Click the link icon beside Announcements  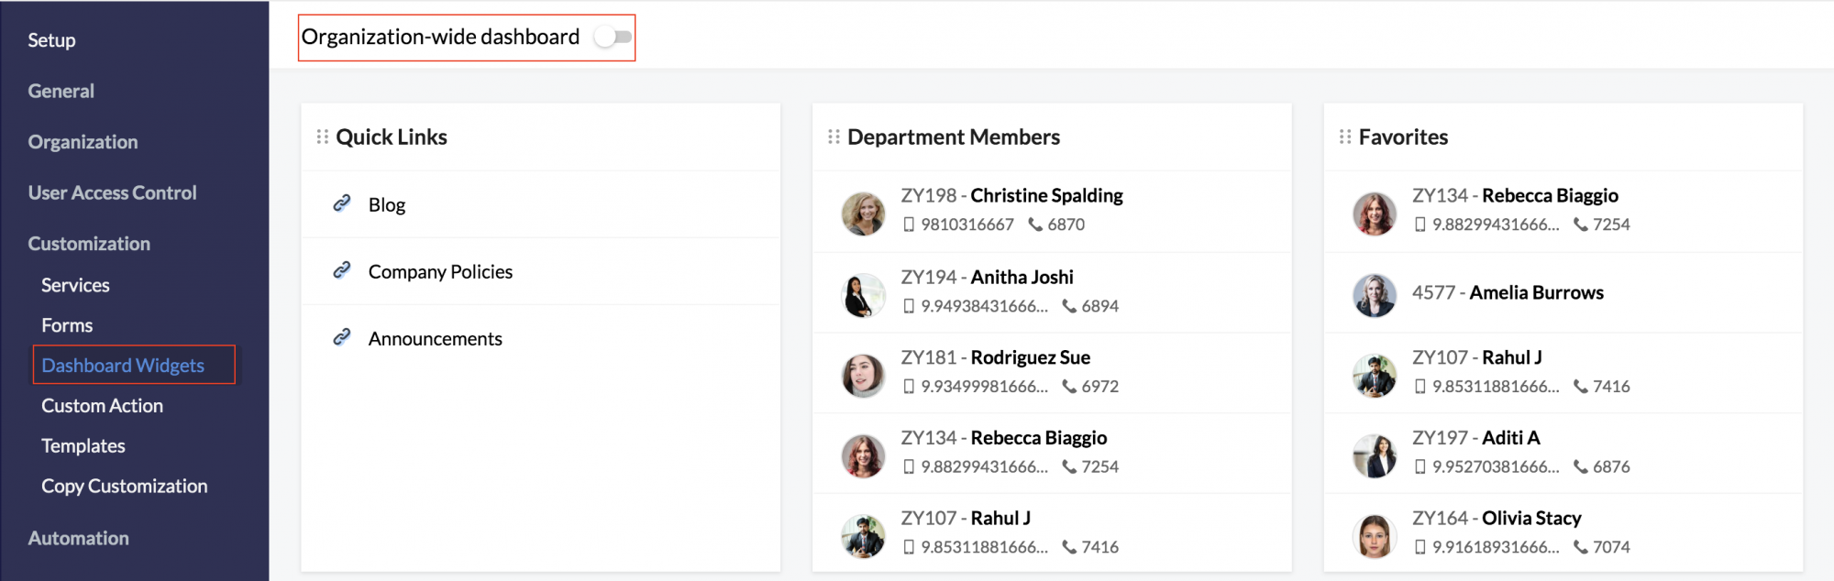(x=341, y=337)
